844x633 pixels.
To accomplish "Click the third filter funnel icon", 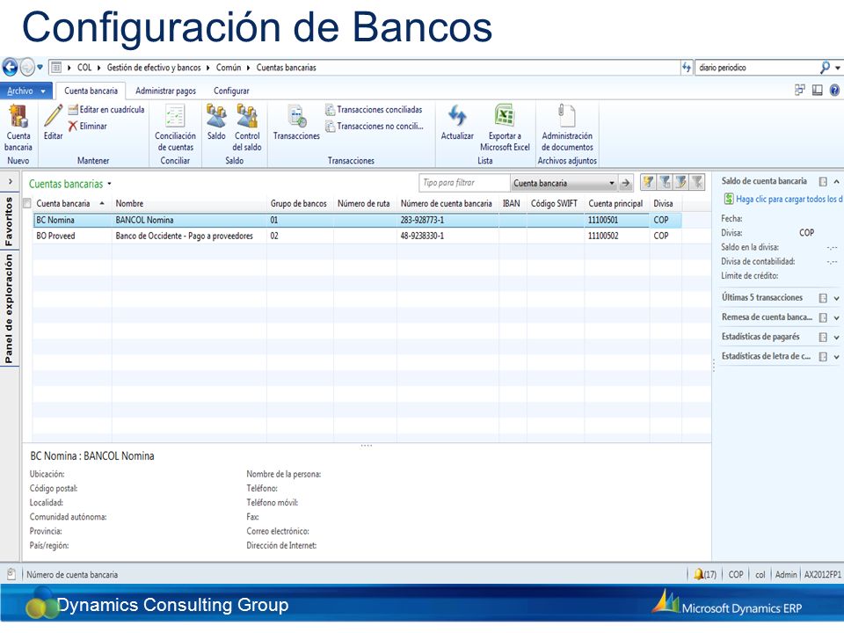I will click(680, 183).
